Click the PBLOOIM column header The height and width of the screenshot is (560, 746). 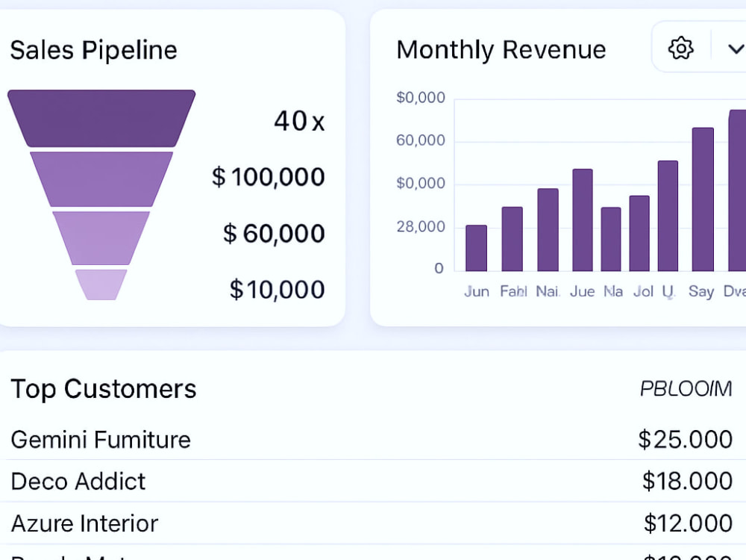(x=686, y=389)
